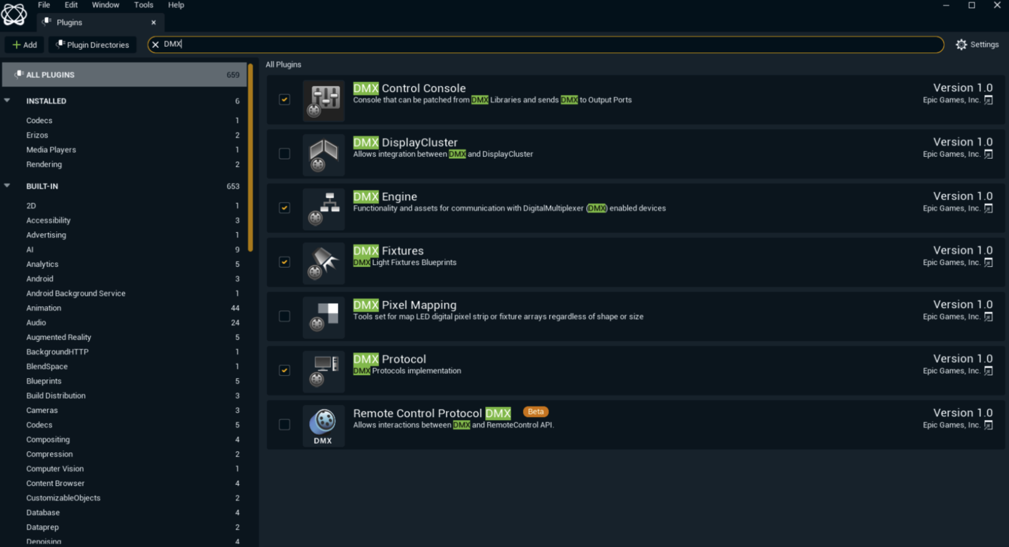Image resolution: width=1009 pixels, height=547 pixels.
Task: Open Settings via the gear icon
Action: (961, 45)
